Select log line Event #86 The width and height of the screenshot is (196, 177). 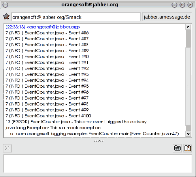(47, 33)
